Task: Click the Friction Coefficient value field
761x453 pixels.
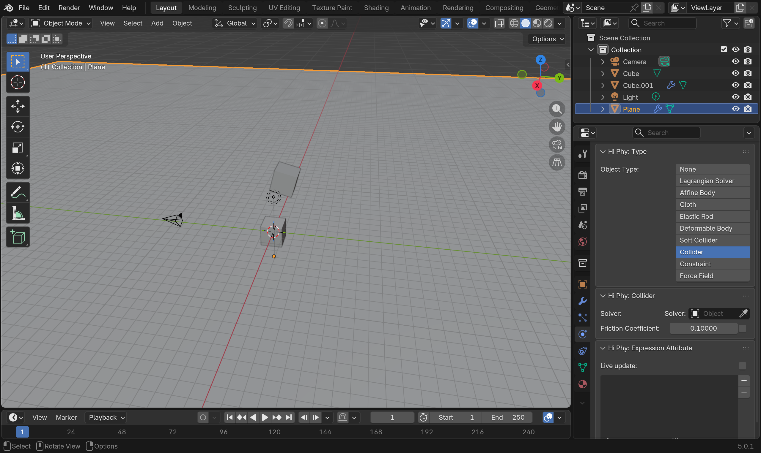Action: [x=703, y=328]
